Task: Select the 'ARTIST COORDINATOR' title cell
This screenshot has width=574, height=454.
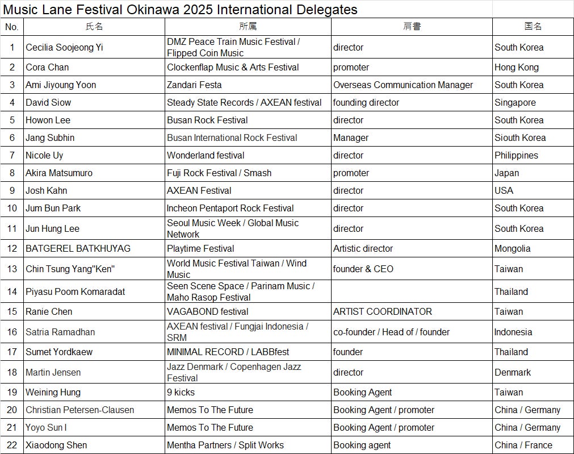Action: click(x=412, y=311)
